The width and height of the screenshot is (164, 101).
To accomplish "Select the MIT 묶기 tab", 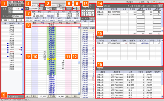I will 85,19.
